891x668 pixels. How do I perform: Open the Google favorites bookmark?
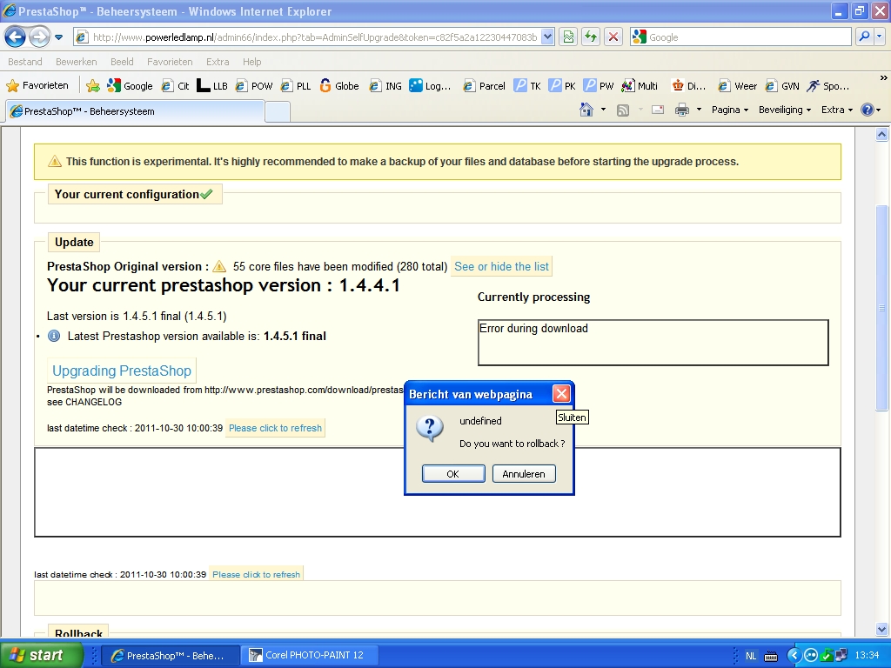(131, 86)
